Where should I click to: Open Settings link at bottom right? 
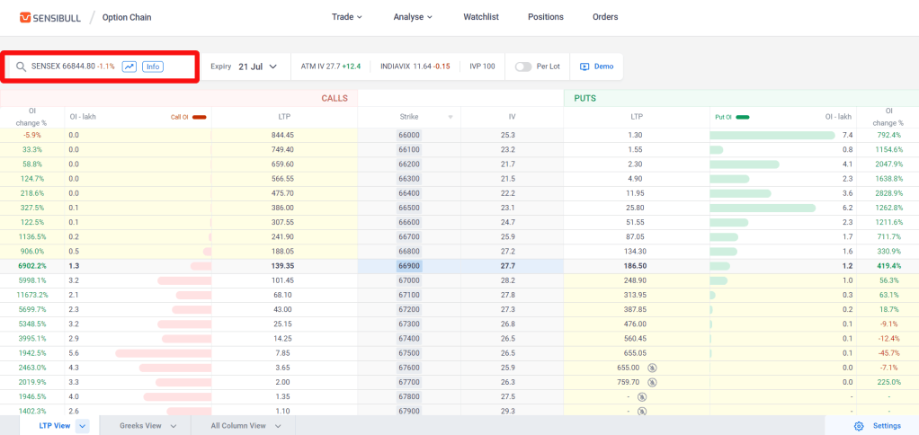coord(887,426)
